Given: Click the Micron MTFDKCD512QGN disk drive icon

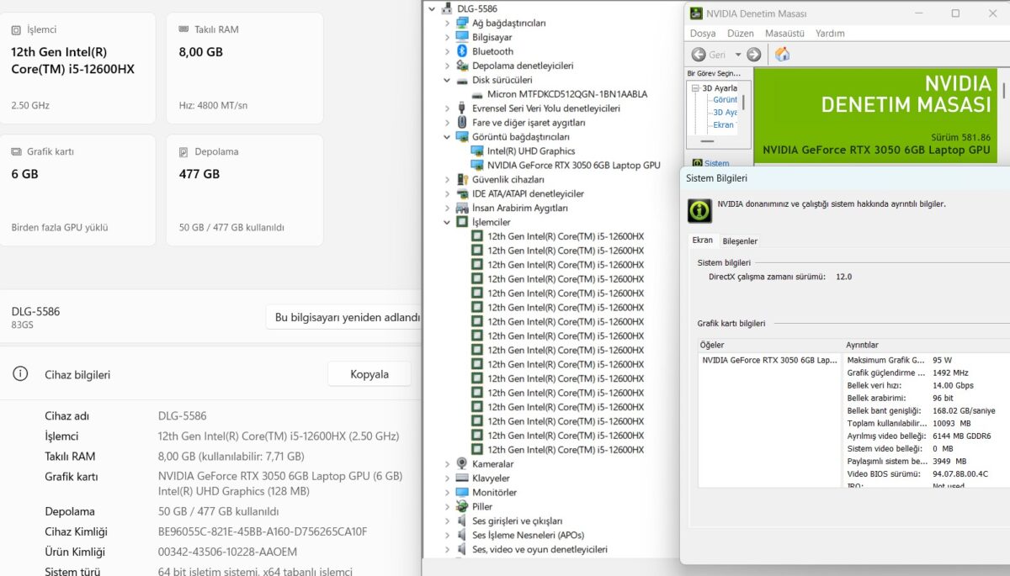Looking at the screenshot, I should pyautogui.click(x=477, y=94).
